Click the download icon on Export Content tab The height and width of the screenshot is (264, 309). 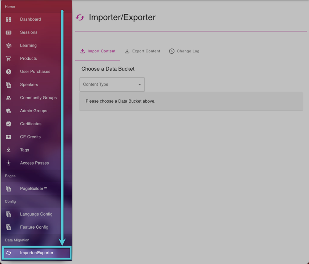(127, 51)
